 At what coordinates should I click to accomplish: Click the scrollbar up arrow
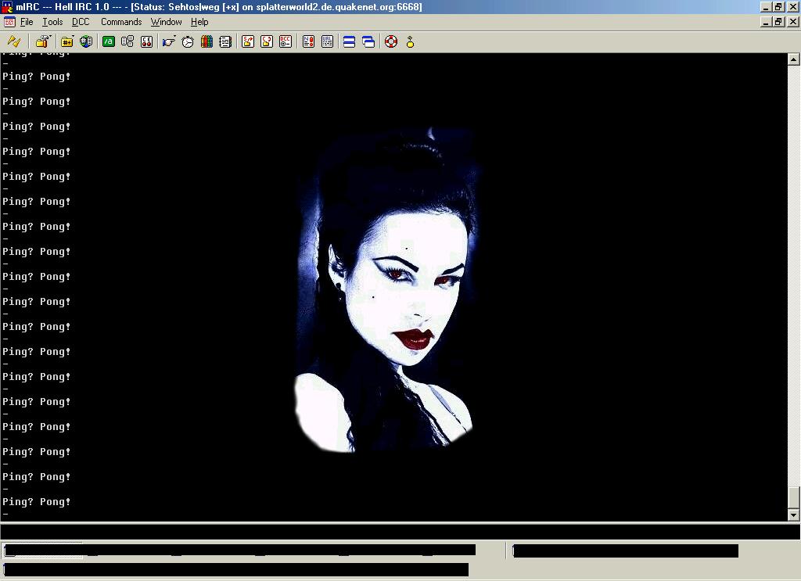(793, 59)
